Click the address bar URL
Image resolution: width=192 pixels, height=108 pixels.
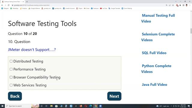32,5
